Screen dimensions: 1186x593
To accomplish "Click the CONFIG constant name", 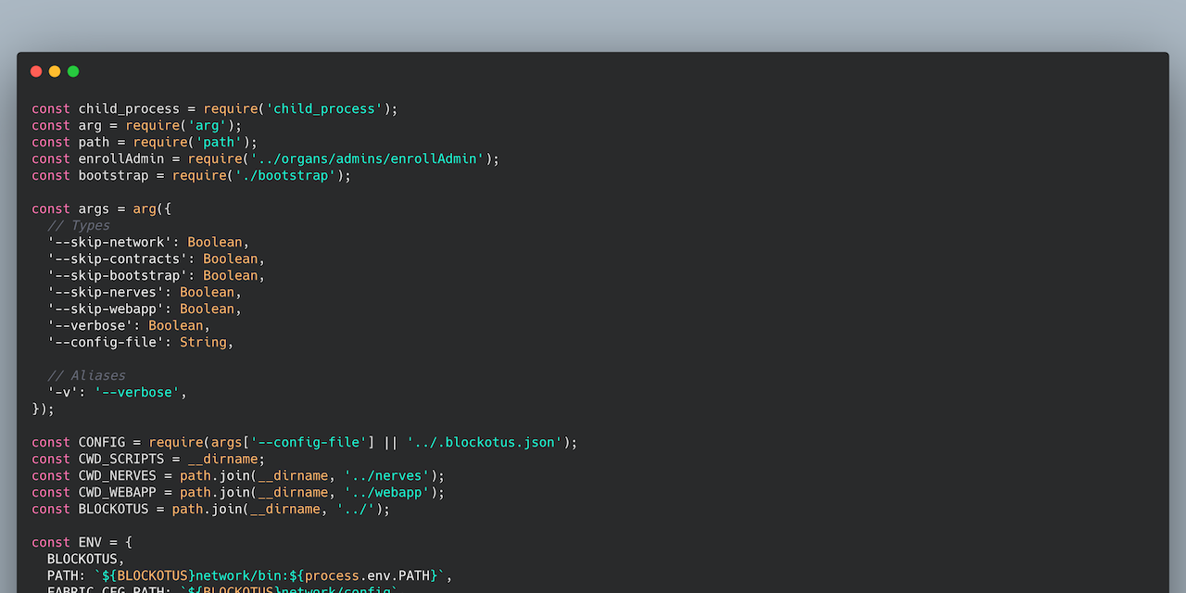I will pyautogui.click(x=102, y=442).
